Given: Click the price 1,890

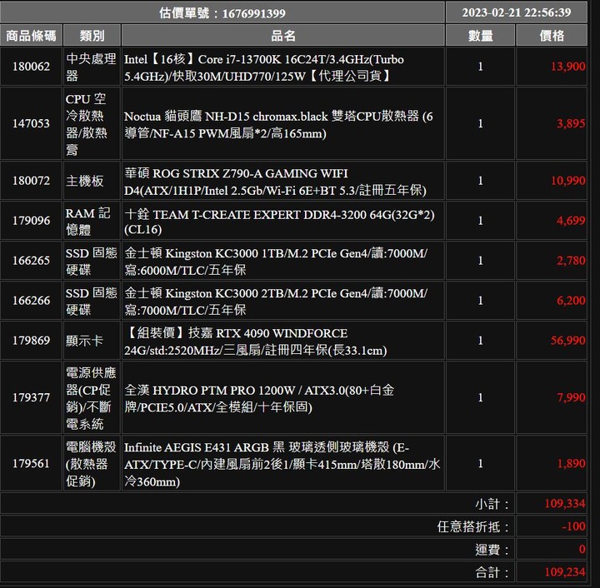Looking at the screenshot, I should 571,463.
